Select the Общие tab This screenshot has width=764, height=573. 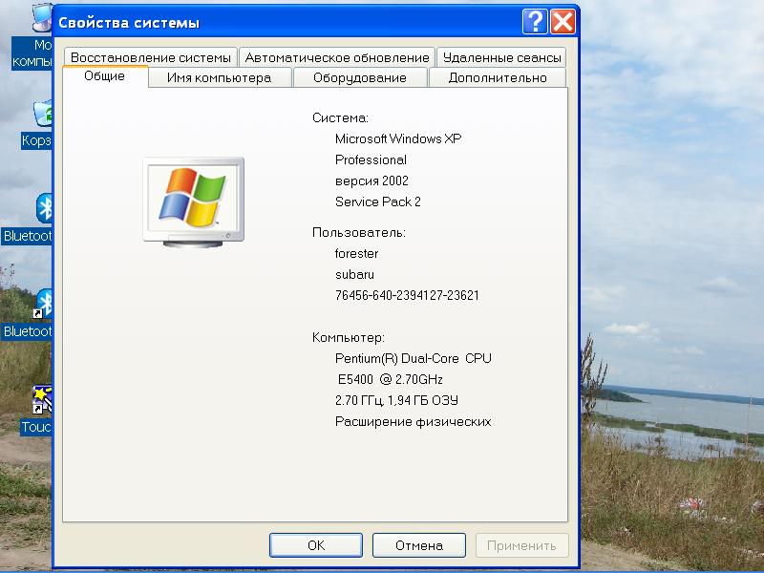point(105,76)
